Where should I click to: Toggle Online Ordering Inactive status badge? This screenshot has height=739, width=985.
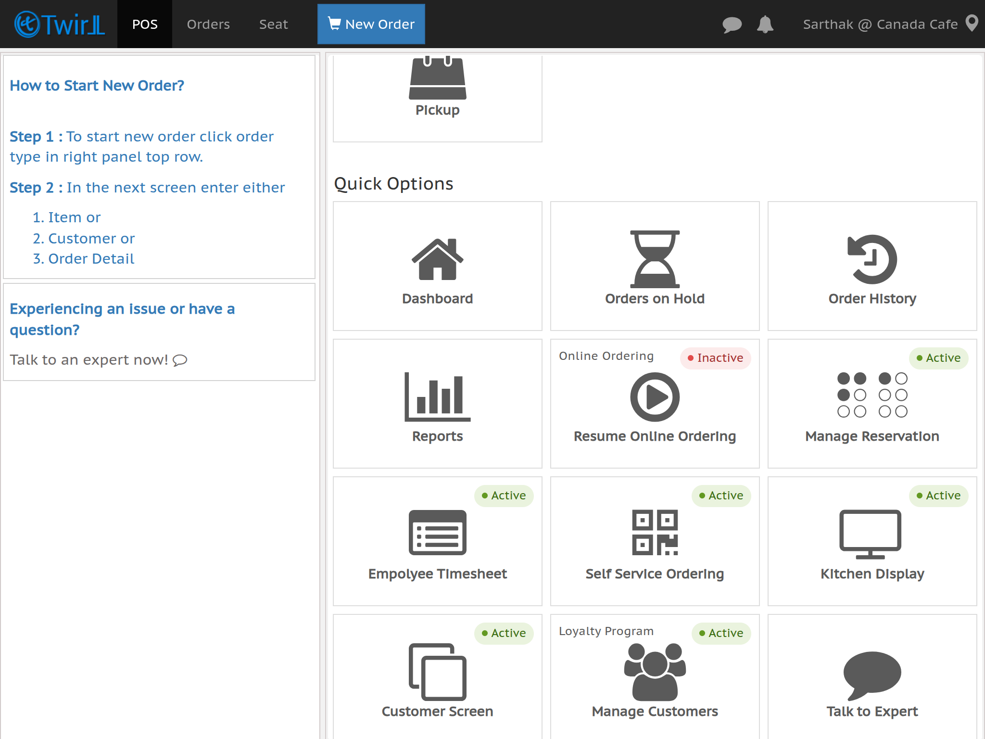715,358
